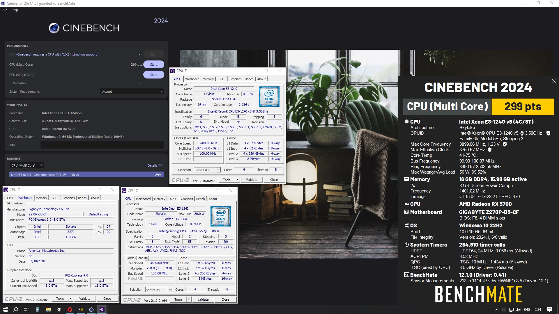Switch to Memory tab in top CPU-Z
Viewport: 559px width, 314px height.
coord(208,79)
